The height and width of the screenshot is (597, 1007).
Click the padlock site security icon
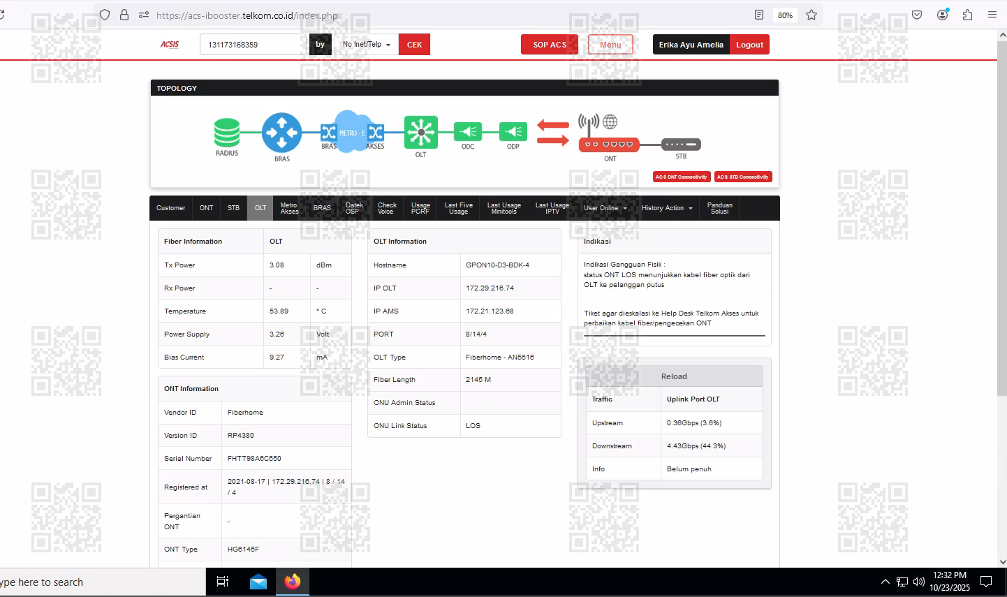click(x=124, y=15)
